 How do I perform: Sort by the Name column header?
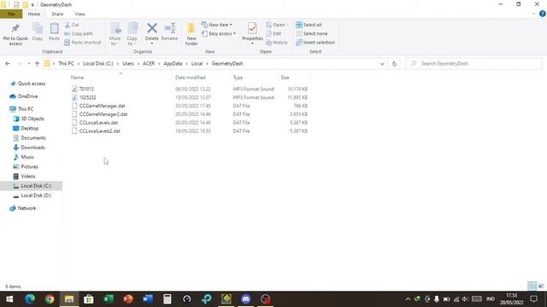tap(78, 78)
